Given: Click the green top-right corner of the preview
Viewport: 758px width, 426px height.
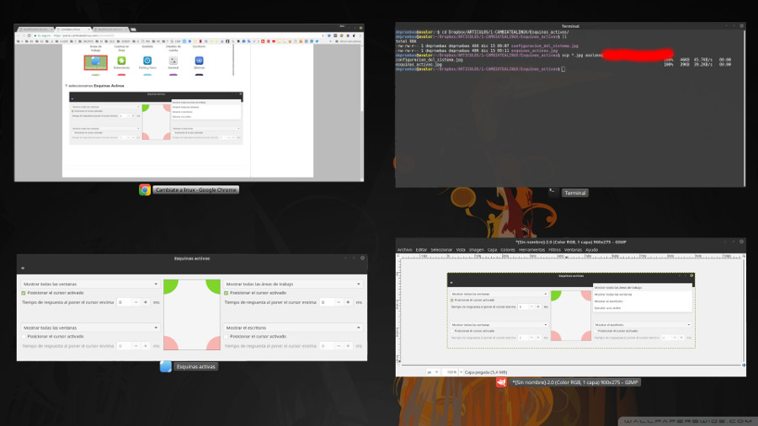Looking at the screenshot, I should [213, 286].
